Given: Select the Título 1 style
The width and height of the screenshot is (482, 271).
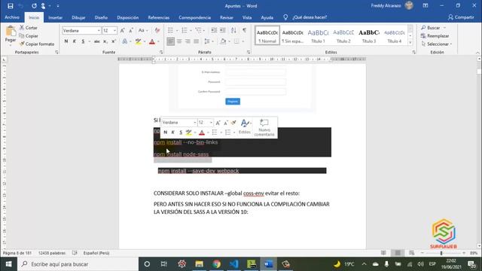Looking at the screenshot, I should pyautogui.click(x=318, y=35).
